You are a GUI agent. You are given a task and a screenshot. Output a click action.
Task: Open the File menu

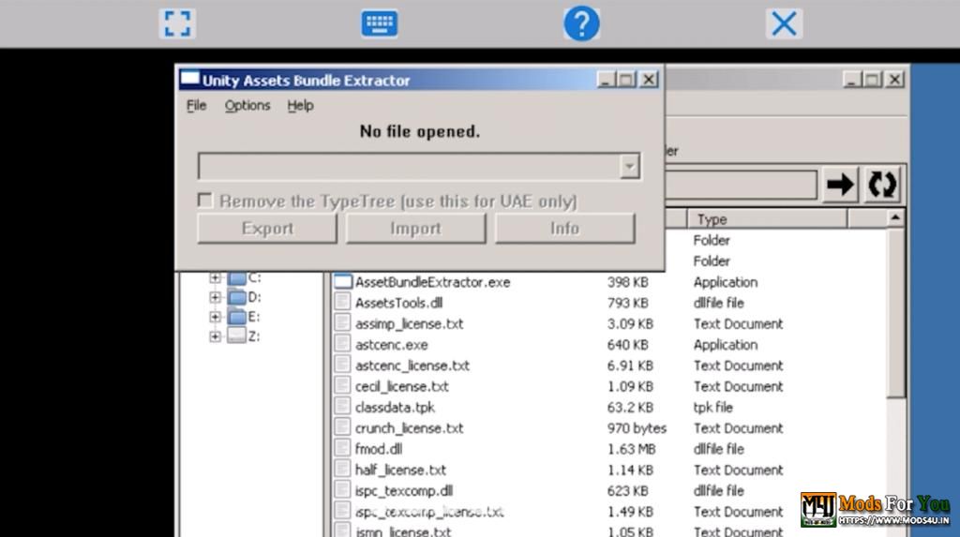tap(196, 105)
